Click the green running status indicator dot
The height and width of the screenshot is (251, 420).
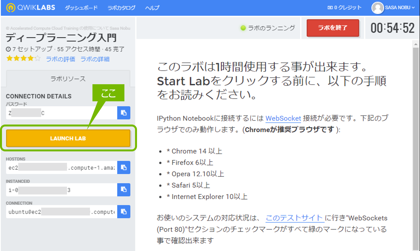click(x=243, y=28)
